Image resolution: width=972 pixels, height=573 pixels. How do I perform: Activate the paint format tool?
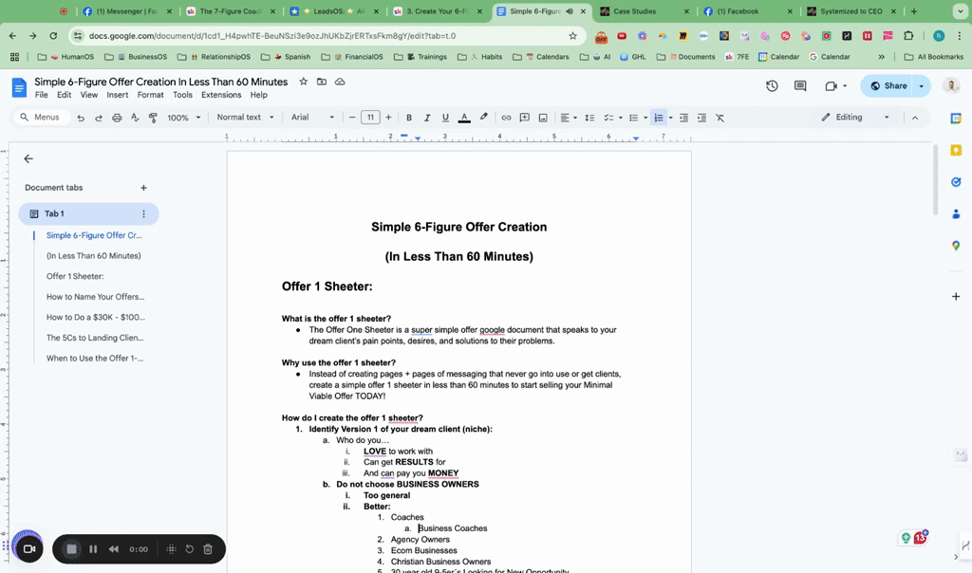click(x=153, y=118)
